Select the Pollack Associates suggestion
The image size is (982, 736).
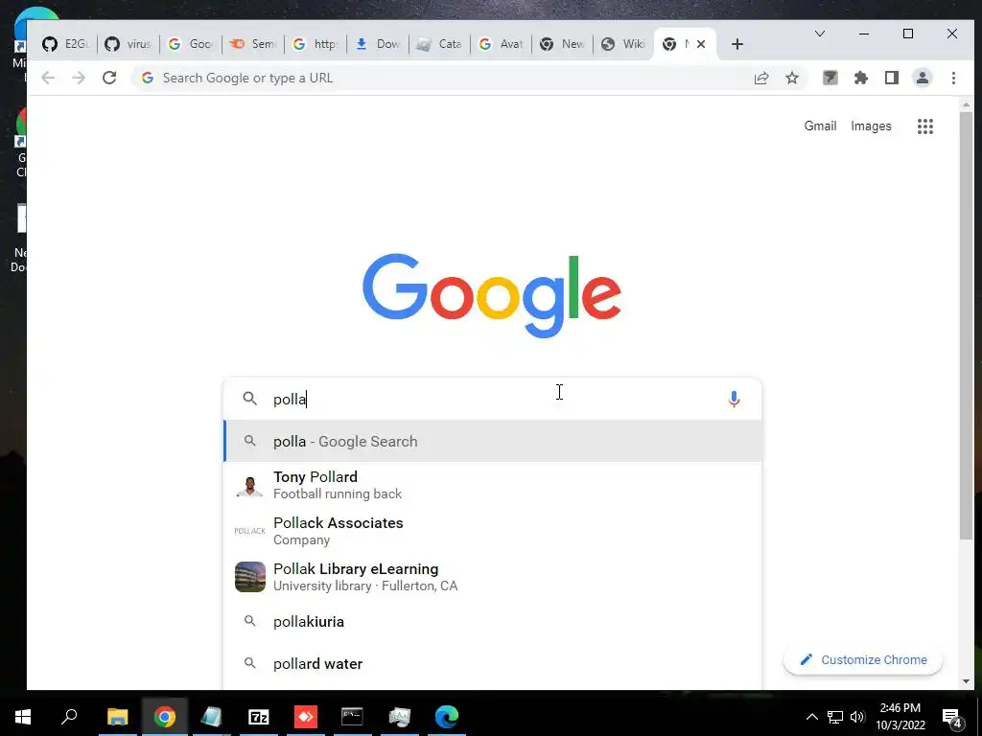(493, 531)
